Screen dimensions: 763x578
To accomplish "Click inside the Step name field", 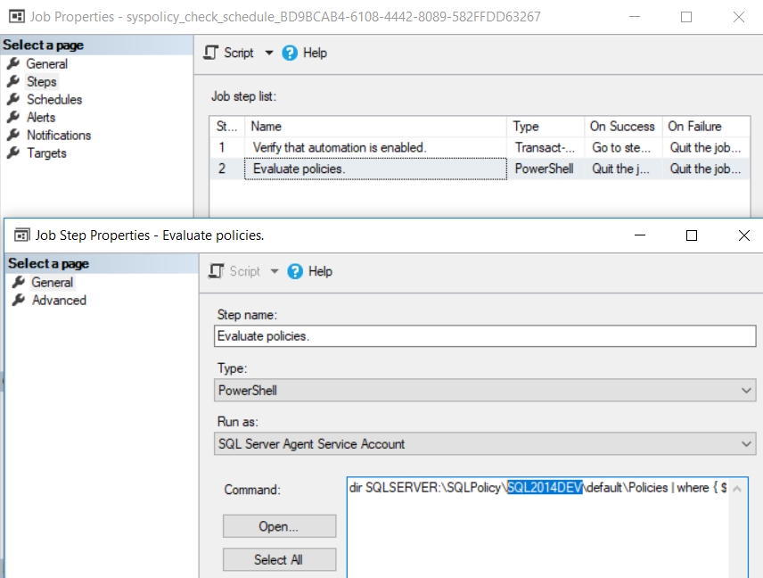I will click(x=486, y=335).
